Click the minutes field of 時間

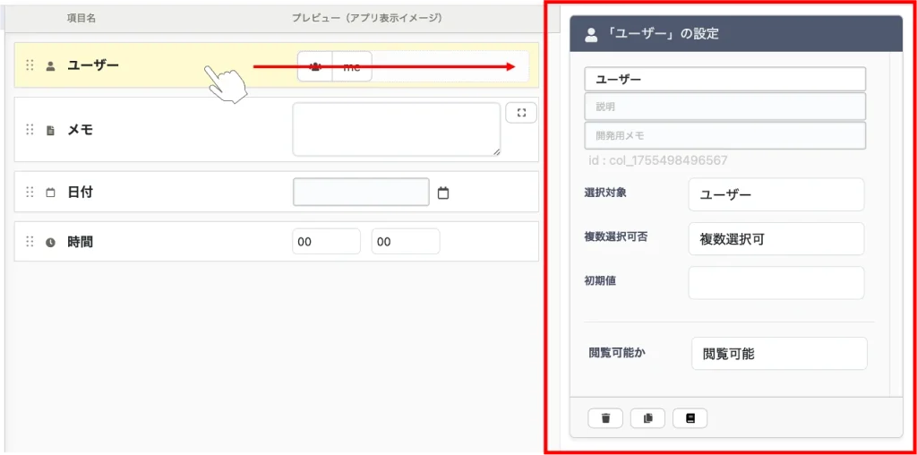click(x=406, y=242)
